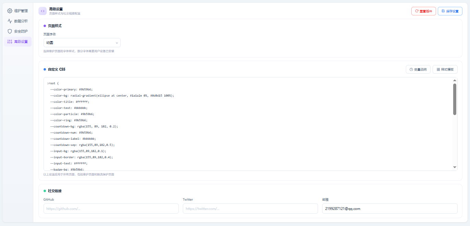The height and width of the screenshot is (226, 470).
Task: Expand the font selector via its chevron arrow
Action: click(117, 43)
